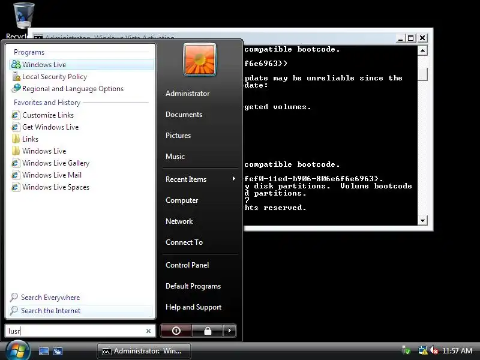Click the Windows Start orb

tap(17, 351)
